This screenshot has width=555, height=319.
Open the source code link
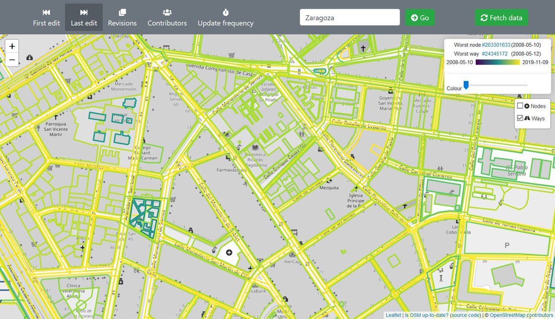tap(465, 315)
